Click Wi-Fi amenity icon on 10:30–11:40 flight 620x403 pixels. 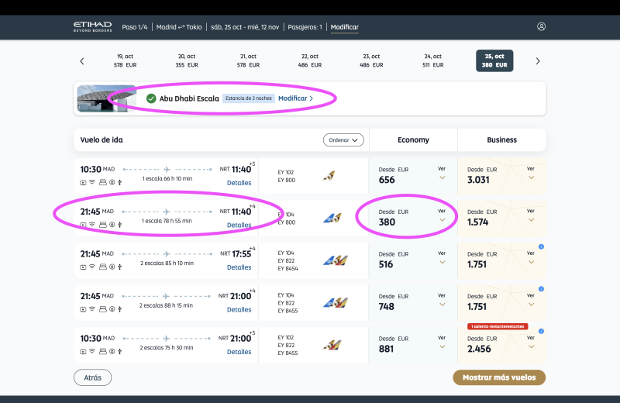(x=93, y=183)
